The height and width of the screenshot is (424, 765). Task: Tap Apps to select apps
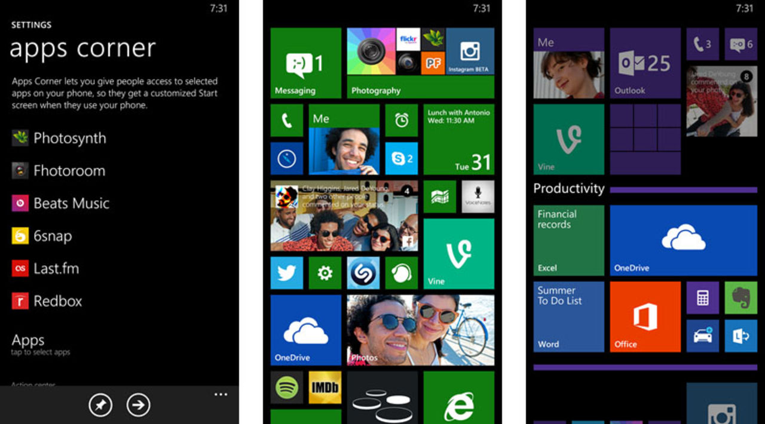(x=27, y=342)
